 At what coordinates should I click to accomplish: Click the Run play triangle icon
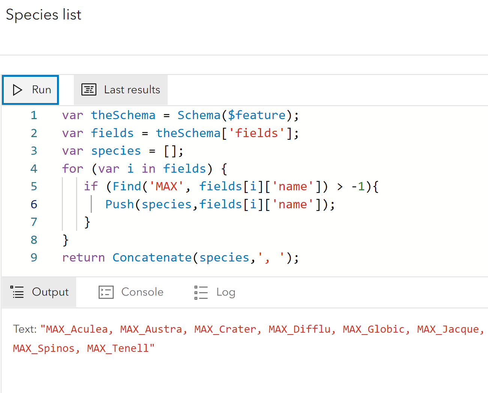coord(17,90)
